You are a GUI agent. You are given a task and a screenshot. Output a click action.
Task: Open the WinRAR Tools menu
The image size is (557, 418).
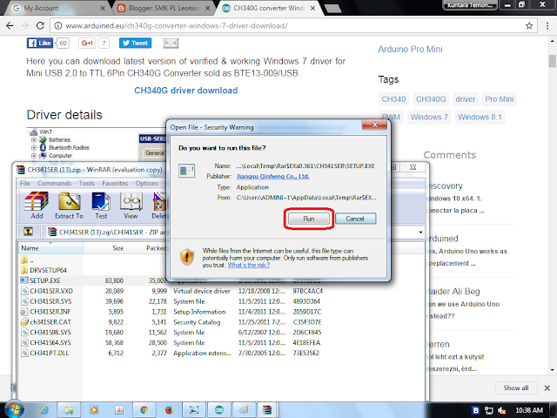pos(87,183)
